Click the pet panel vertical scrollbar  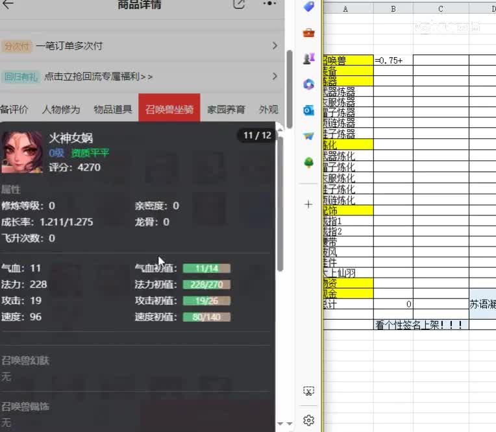[x=280, y=204]
